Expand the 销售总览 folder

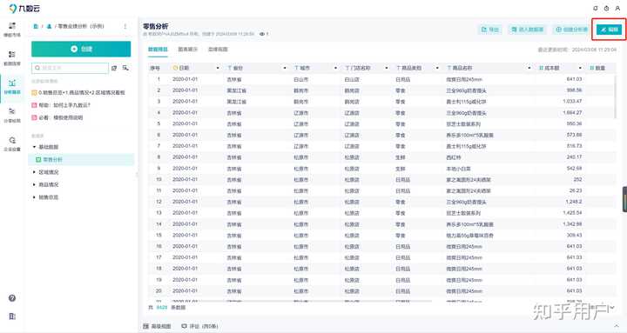tap(34, 197)
